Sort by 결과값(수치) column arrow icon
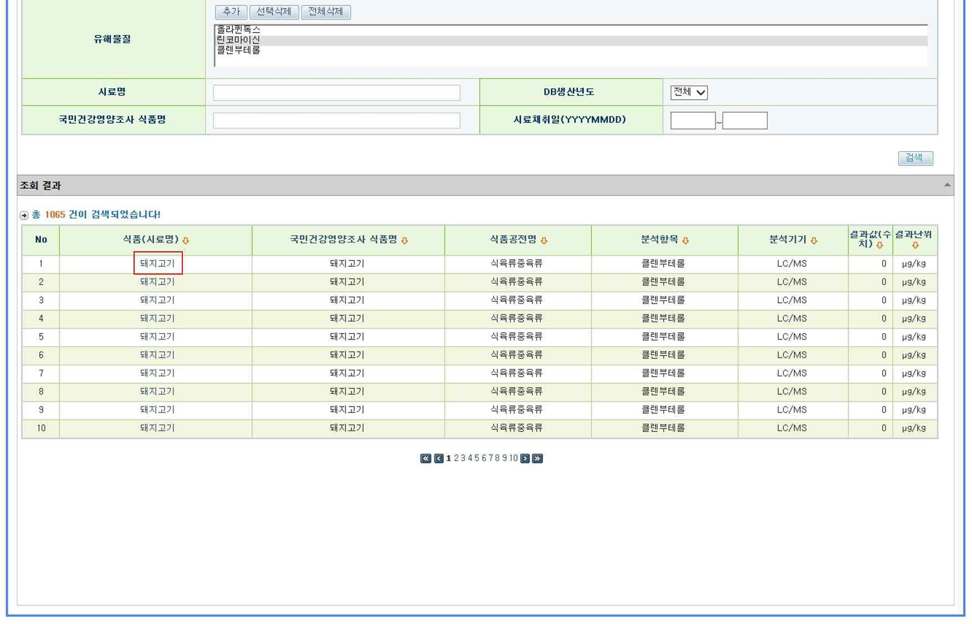 (x=879, y=245)
